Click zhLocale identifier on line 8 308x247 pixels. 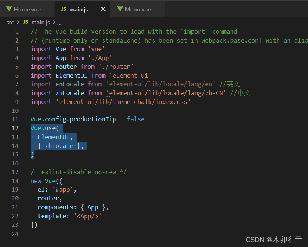(x=70, y=93)
